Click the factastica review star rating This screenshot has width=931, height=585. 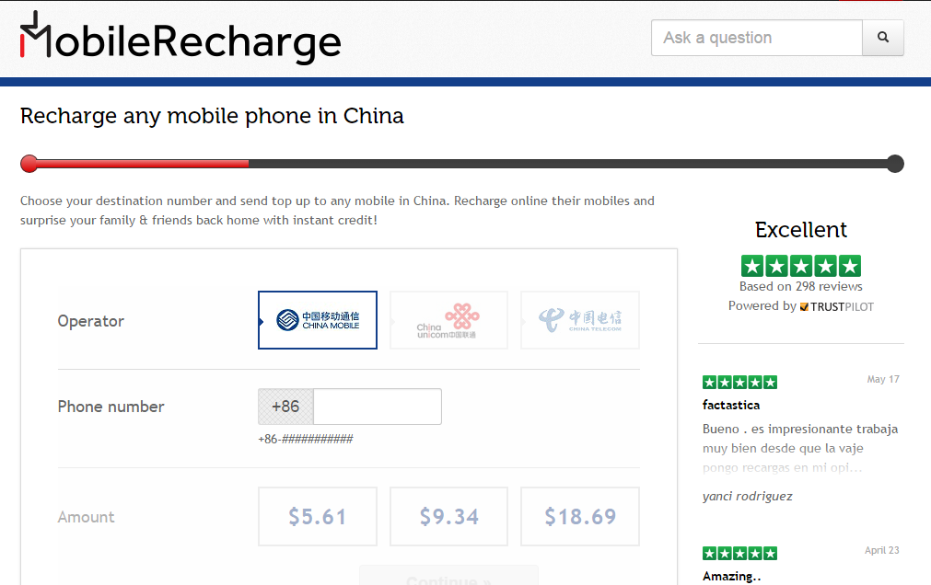[739, 382]
